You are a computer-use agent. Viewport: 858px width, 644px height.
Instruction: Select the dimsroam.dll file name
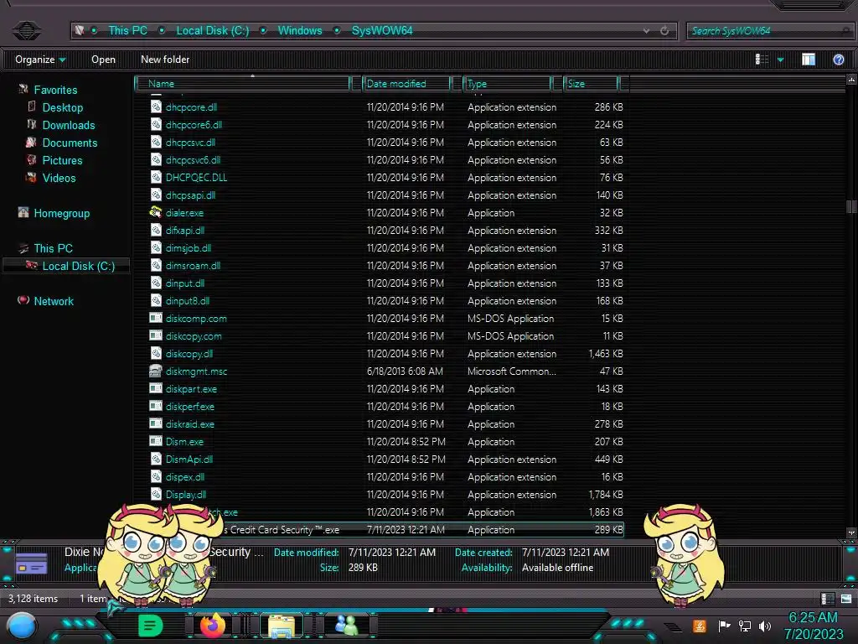click(x=193, y=266)
